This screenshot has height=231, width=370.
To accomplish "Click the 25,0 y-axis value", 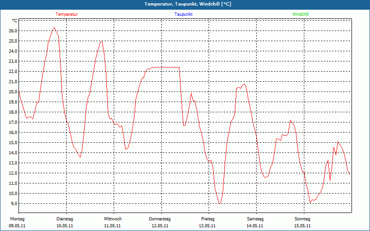I will click(x=13, y=41).
